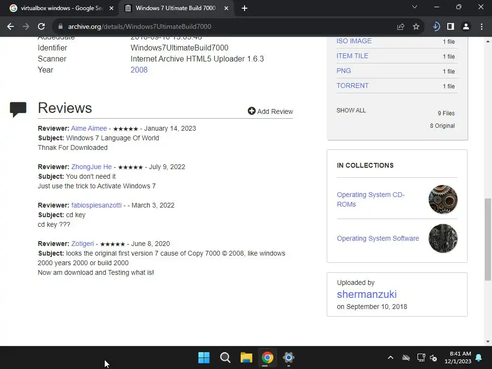The height and width of the screenshot is (369, 492).
Task: Open uploader shermanzuki profile
Action: click(367, 295)
